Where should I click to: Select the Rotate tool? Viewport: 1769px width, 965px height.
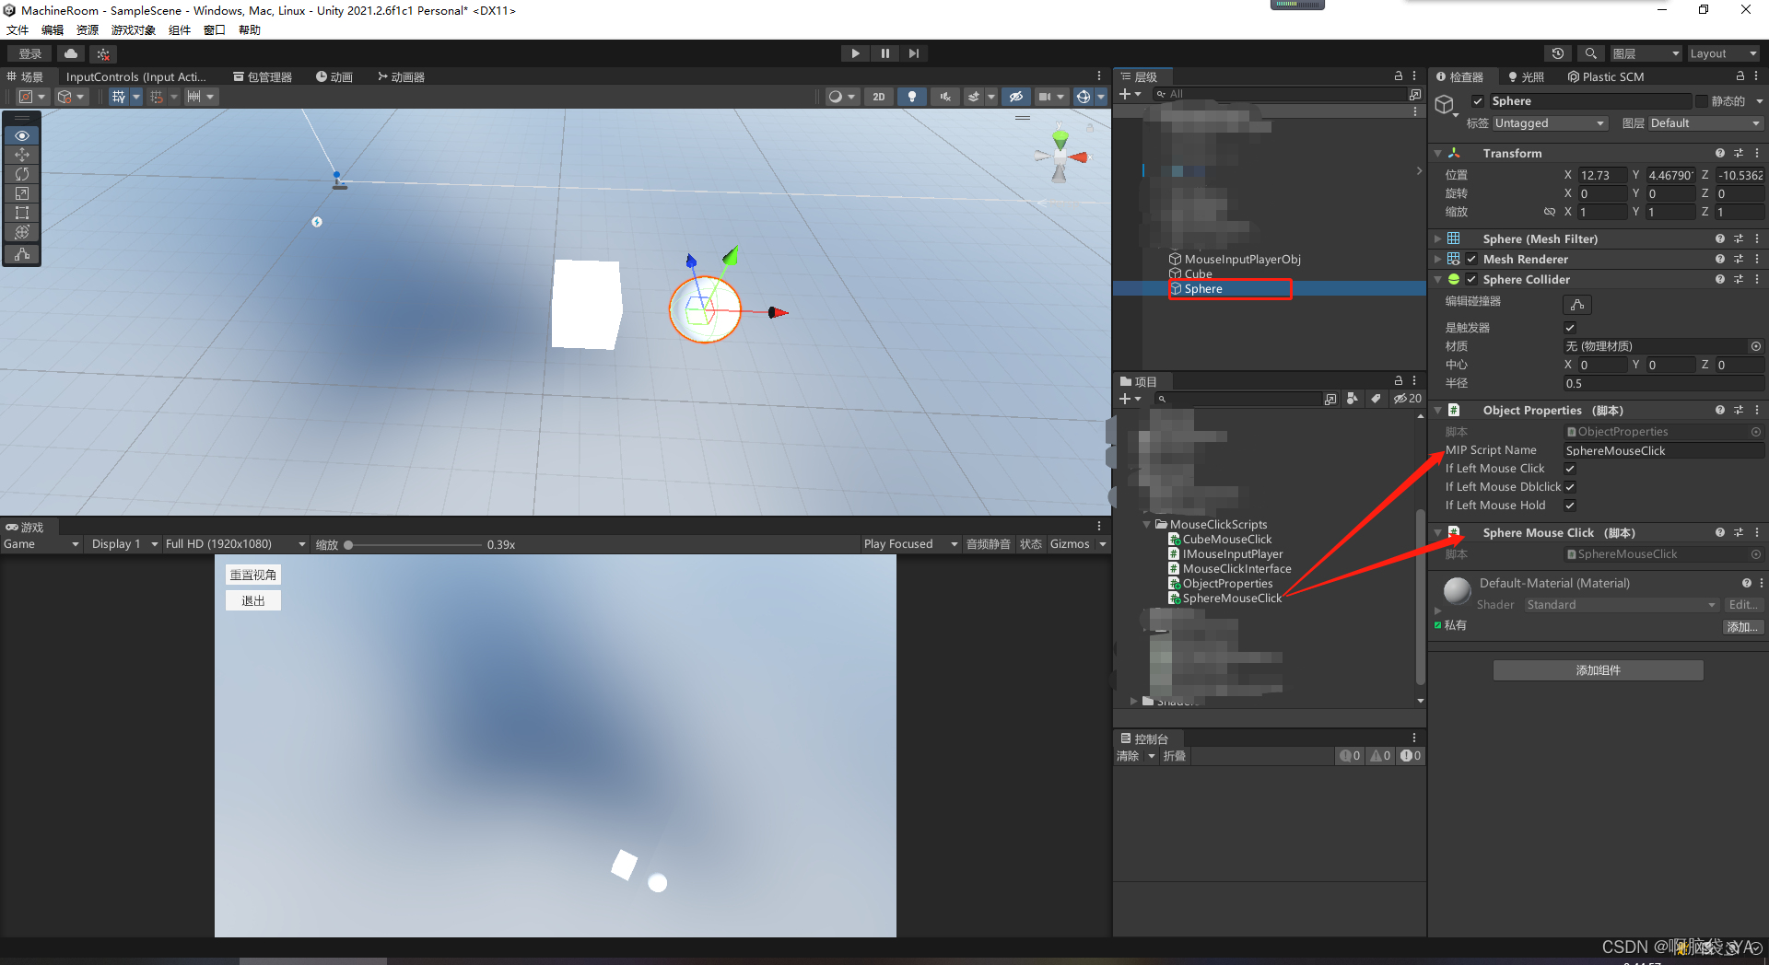click(x=22, y=174)
